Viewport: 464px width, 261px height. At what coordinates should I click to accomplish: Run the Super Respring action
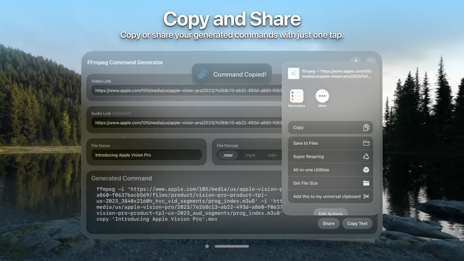coord(330,157)
